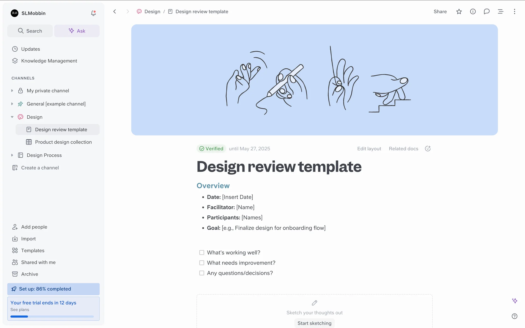Open the three-dot more options menu

514,11
